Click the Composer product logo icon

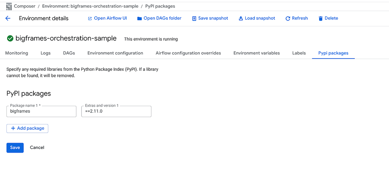point(9,6)
